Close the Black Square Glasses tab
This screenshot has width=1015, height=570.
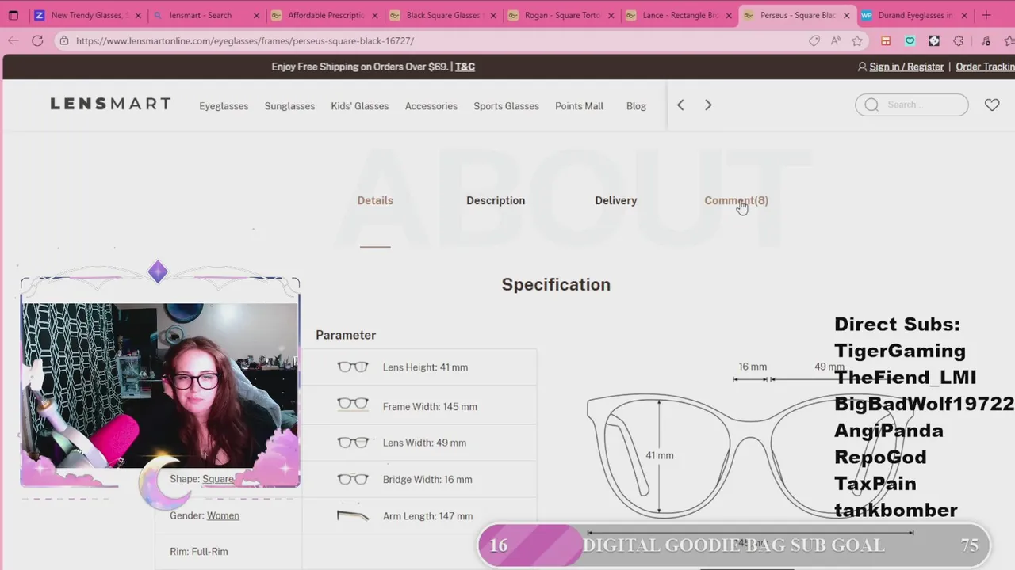[x=492, y=15]
